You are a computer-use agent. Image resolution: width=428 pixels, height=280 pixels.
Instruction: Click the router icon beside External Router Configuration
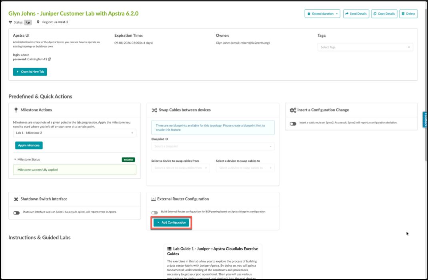coord(154,199)
